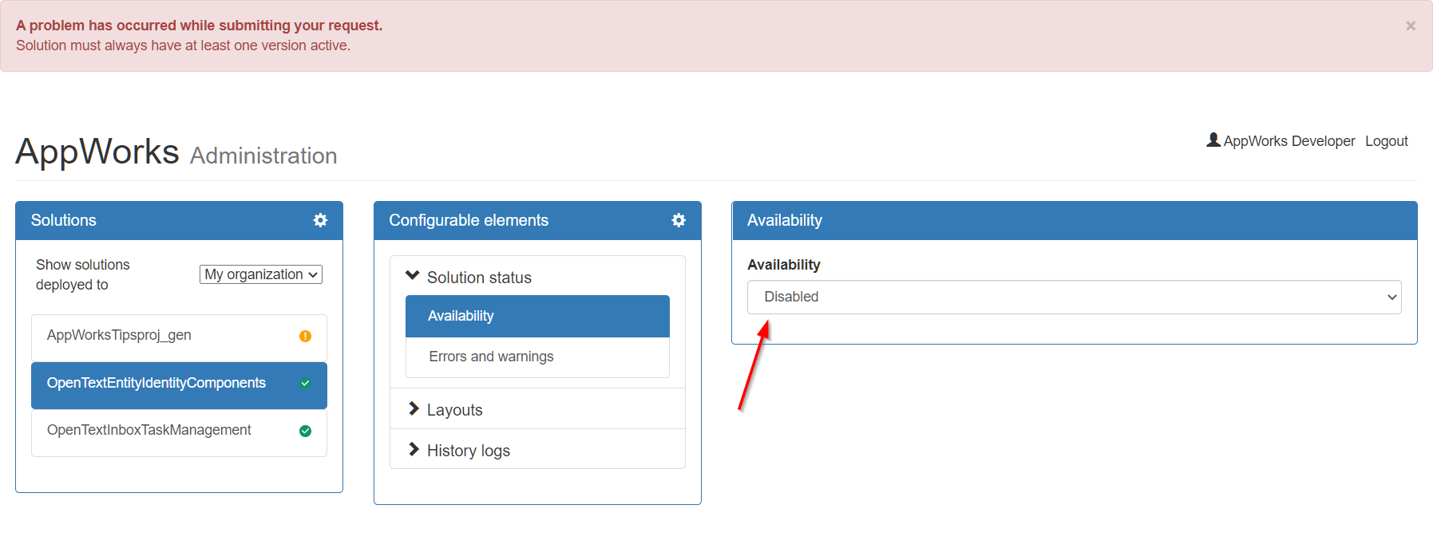Select AppWorksTipsproj_gen solution
Viewport: 1433px width, 540px height.
[x=179, y=337]
